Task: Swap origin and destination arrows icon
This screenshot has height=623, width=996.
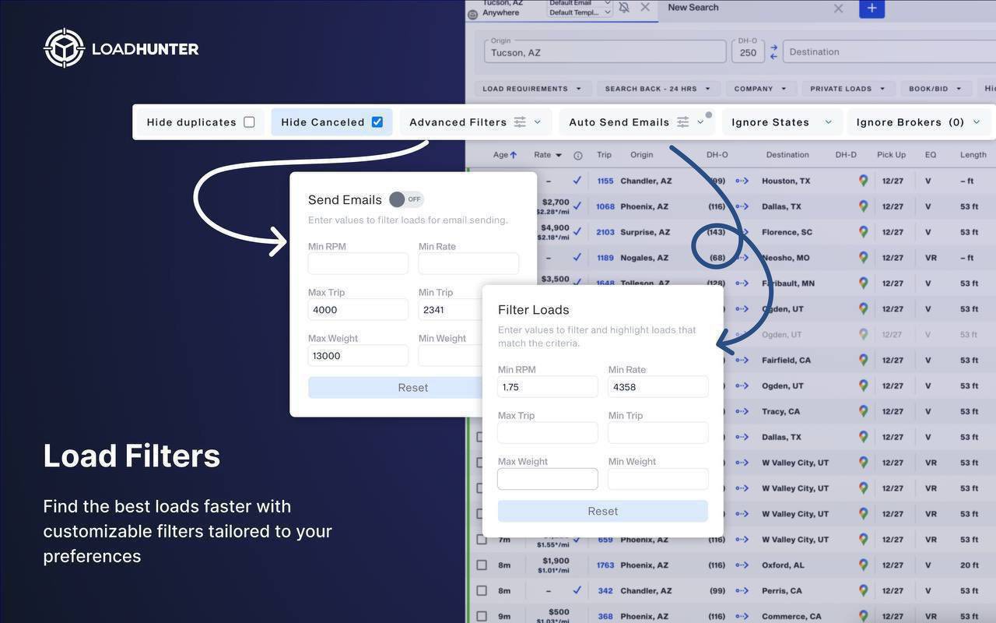Action: [x=773, y=52]
